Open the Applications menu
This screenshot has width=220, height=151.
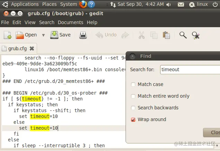tap(25, 4)
